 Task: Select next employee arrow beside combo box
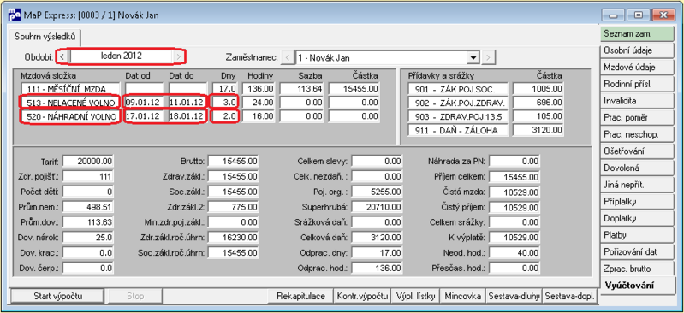pos(489,57)
